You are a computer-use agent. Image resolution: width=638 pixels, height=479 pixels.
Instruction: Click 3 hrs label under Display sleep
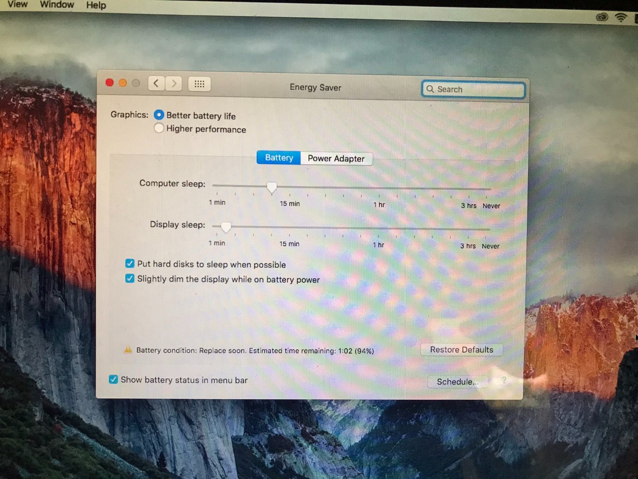coord(468,246)
